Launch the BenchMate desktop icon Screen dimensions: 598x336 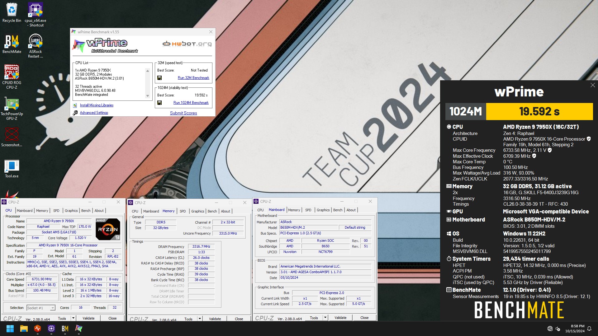(x=12, y=44)
